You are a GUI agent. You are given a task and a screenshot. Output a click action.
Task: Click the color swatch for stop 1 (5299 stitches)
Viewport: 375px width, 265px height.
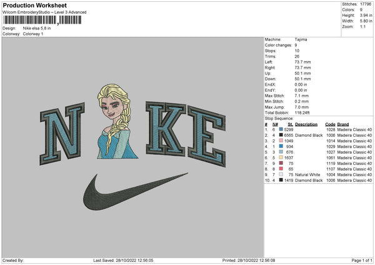(x=281, y=129)
